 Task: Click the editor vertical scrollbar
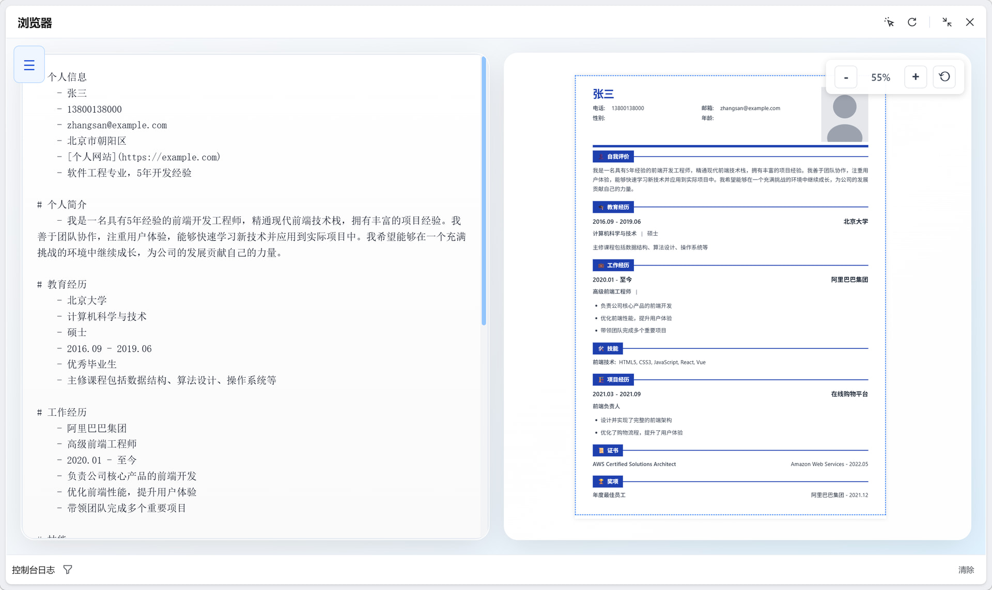click(484, 191)
